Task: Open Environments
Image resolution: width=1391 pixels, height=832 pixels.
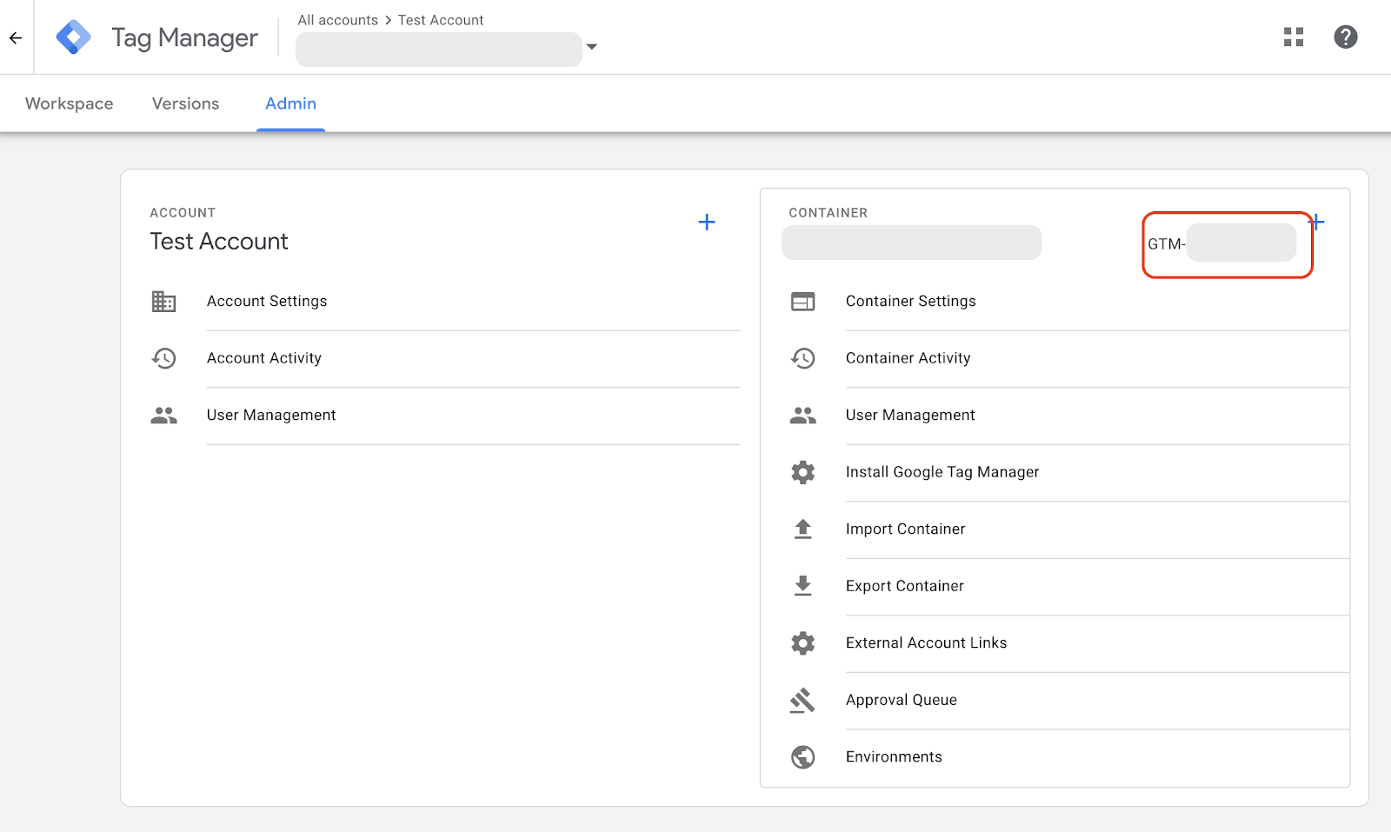Action: 894,757
